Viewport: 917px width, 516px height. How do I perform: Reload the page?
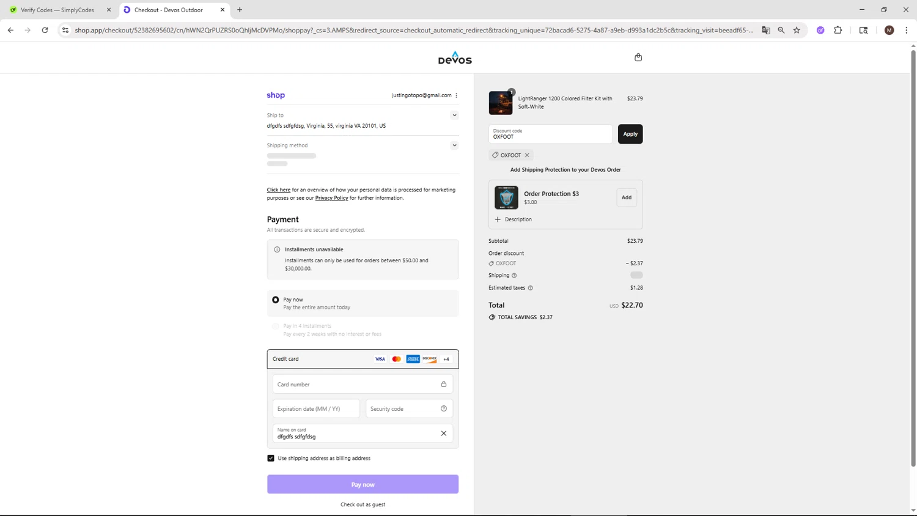tap(45, 30)
